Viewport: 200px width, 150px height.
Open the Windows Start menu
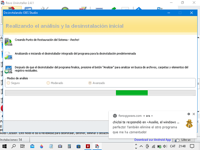coord(5,146)
